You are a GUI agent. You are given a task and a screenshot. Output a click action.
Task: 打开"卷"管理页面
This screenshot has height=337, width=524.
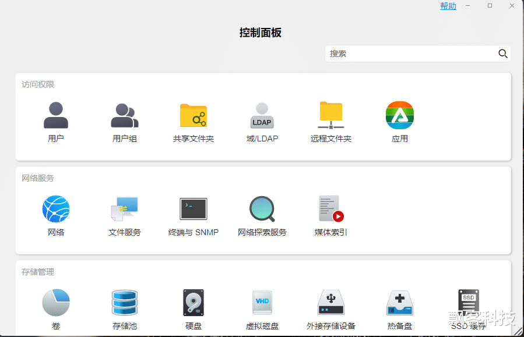click(56, 303)
